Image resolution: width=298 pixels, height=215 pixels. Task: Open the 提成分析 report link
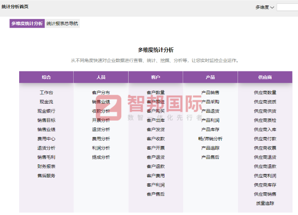pyautogui.click(x=101, y=157)
